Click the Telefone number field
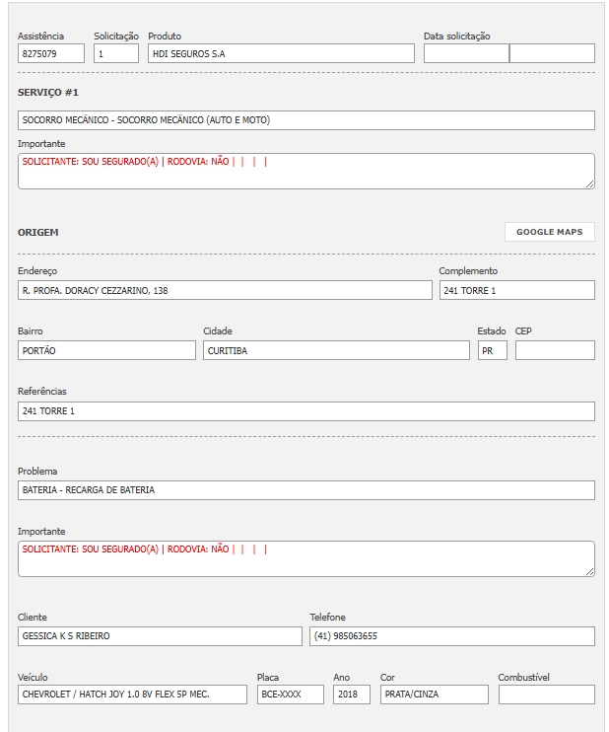The width and height of the screenshot is (609, 732). (x=451, y=636)
